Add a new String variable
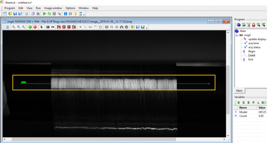 click(x=243, y=102)
